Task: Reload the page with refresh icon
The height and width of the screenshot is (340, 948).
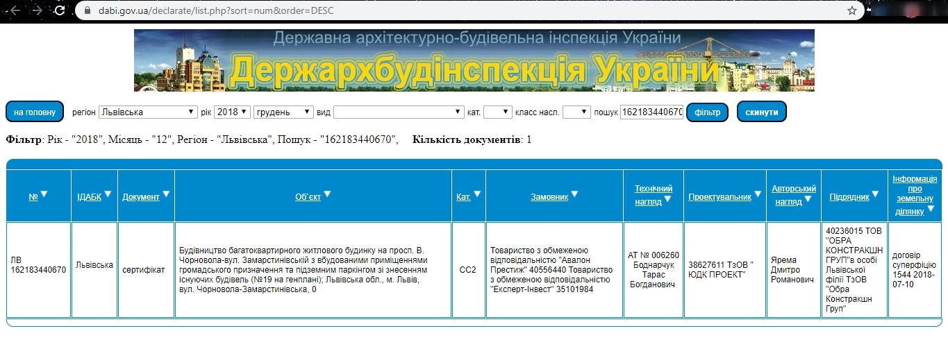Action: [x=60, y=10]
